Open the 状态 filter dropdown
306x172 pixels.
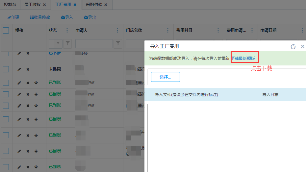pos(58,43)
